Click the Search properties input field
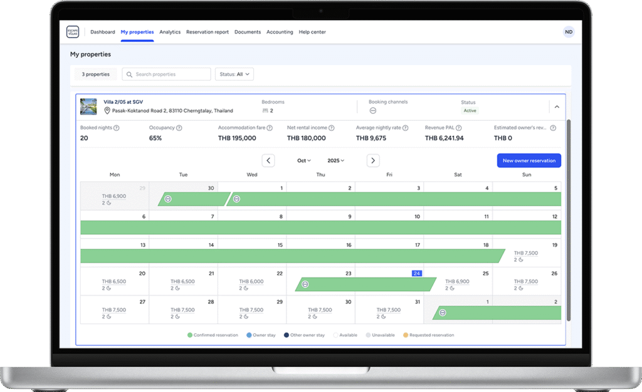Image resolution: width=642 pixels, height=392 pixels. [x=167, y=74]
